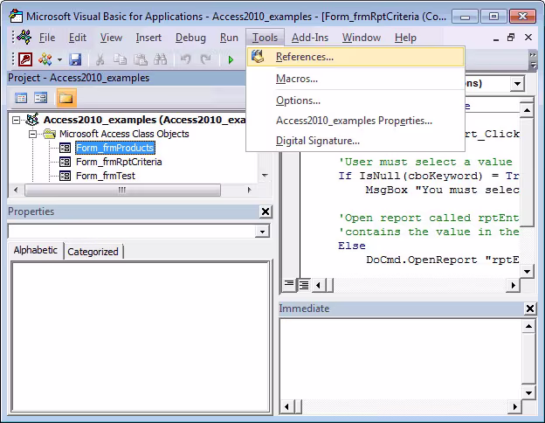Collapse Microsoft Access Class Objects node
Image resolution: width=545 pixels, height=423 pixels.
click(x=32, y=134)
